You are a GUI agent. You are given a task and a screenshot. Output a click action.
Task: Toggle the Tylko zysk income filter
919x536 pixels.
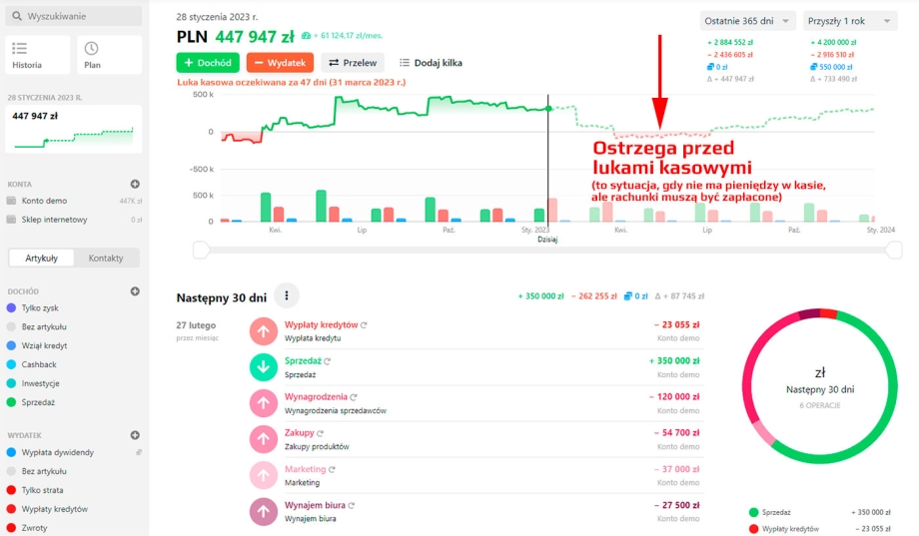pos(40,308)
